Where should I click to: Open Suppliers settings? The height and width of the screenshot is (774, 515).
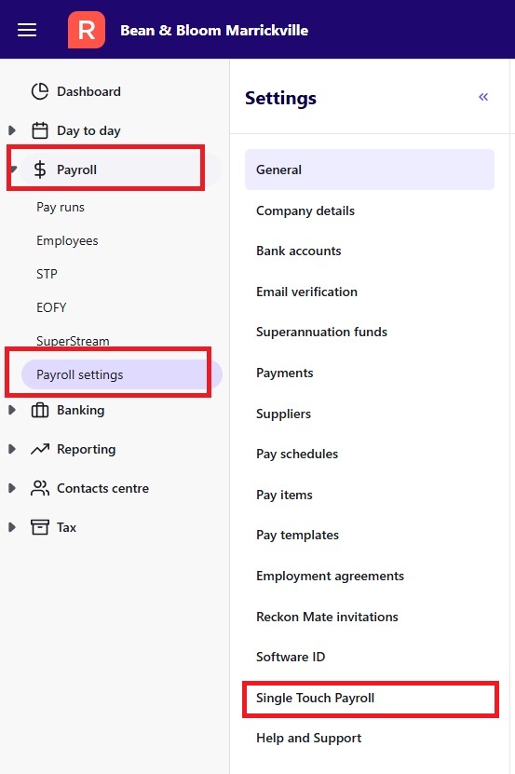[283, 414]
